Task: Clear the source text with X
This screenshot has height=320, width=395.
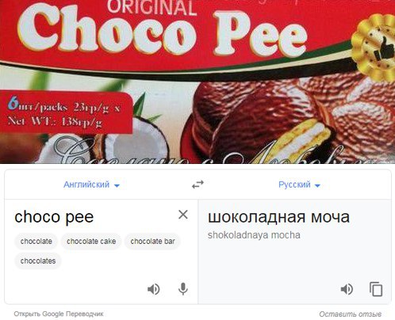Action: pos(183,215)
